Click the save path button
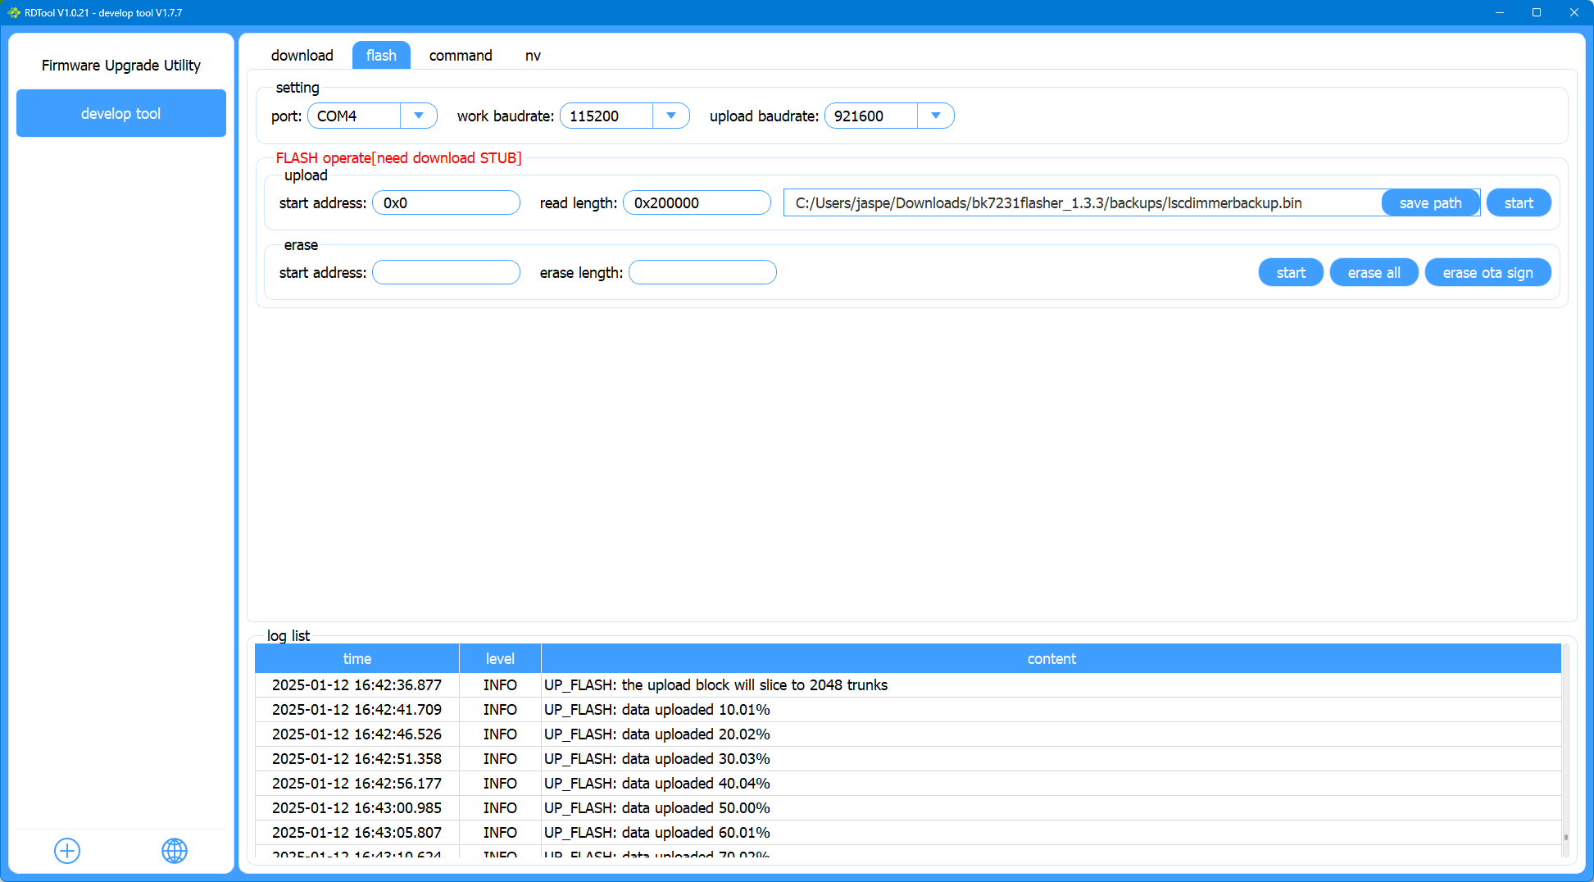 click(1430, 202)
